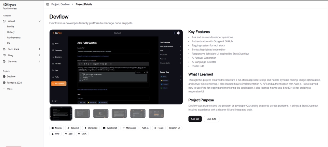
Task: Open the Blog menu
Action: 22,55
